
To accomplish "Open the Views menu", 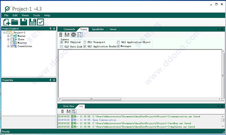I will click(25, 15).
